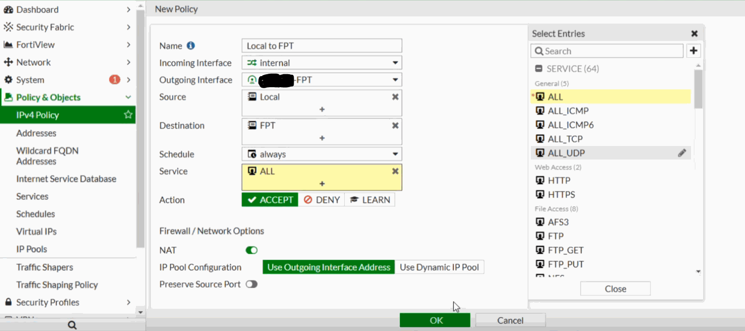Add another Source entry via plus
This screenshot has height=331, width=745.
(322, 109)
